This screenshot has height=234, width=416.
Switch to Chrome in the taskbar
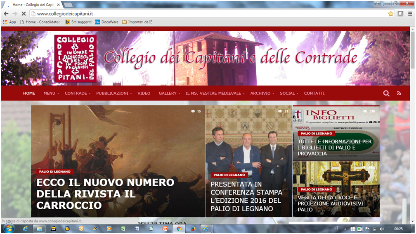[179, 229]
